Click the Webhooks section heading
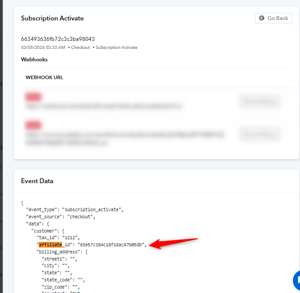This screenshot has width=300, height=293. coord(34,60)
